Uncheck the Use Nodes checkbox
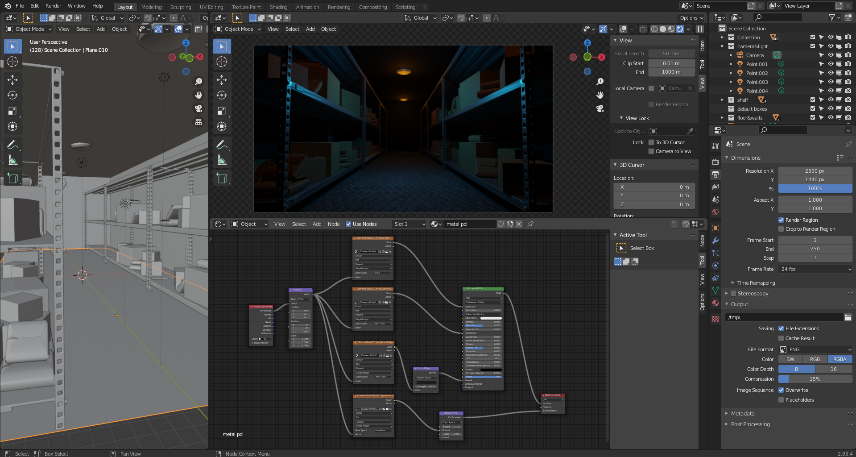The width and height of the screenshot is (856, 457). click(x=348, y=224)
